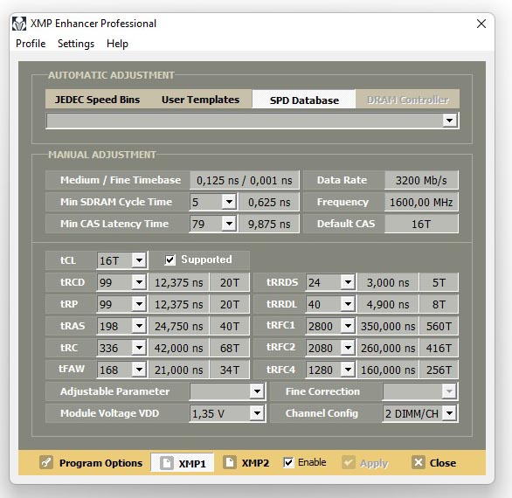Click the Program Options wrench icon
Screen dimensions: 512x498
pyautogui.click(x=46, y=462)
